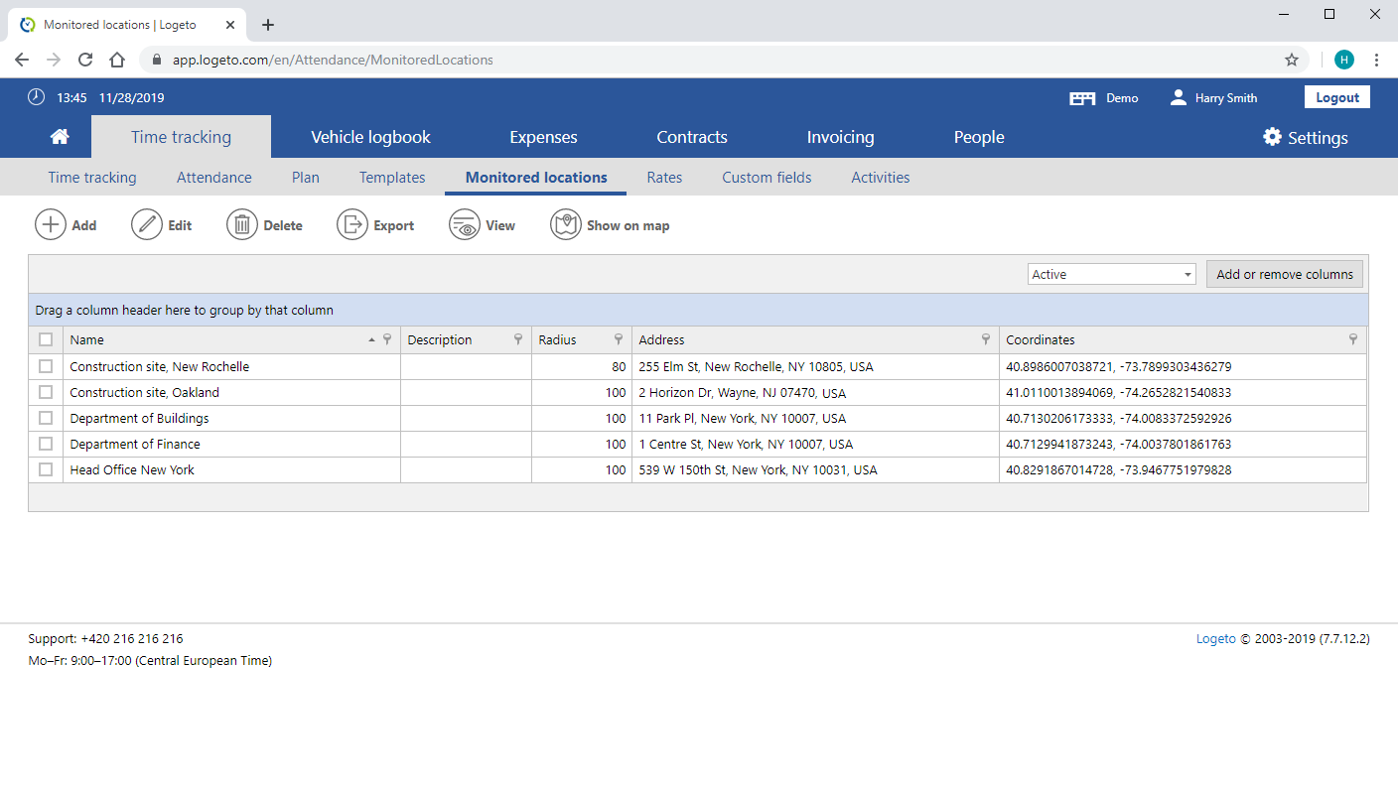Click the Export icon

click(352, 225)
